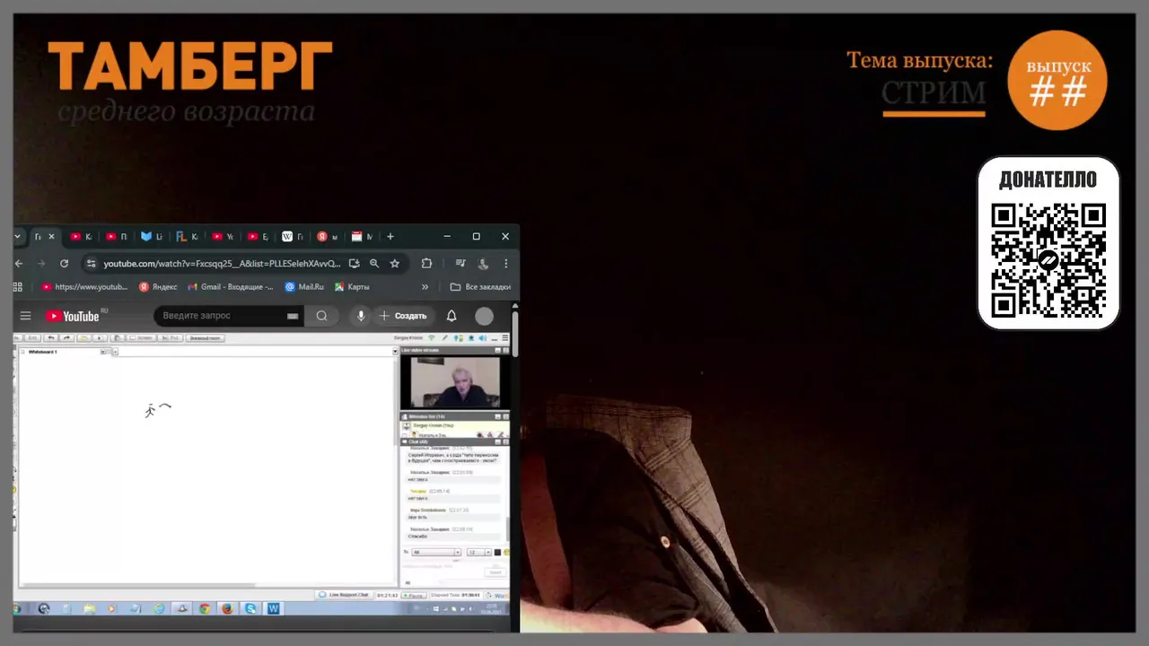1149x646 pixels.
Task: Open the YouTube account avatar
Action: (484, 316)
